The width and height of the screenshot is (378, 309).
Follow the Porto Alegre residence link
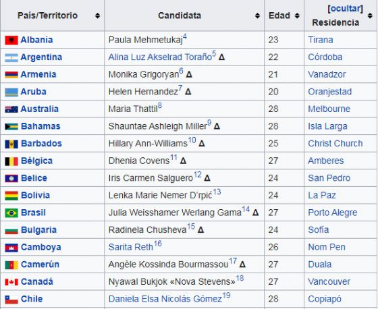[x=333, y=213]
